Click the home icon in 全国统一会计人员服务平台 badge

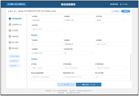(x=8, y=4)
